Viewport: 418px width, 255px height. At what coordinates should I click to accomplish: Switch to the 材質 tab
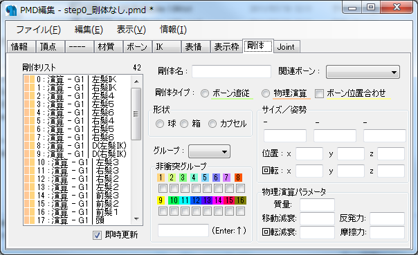coord(108,47)
